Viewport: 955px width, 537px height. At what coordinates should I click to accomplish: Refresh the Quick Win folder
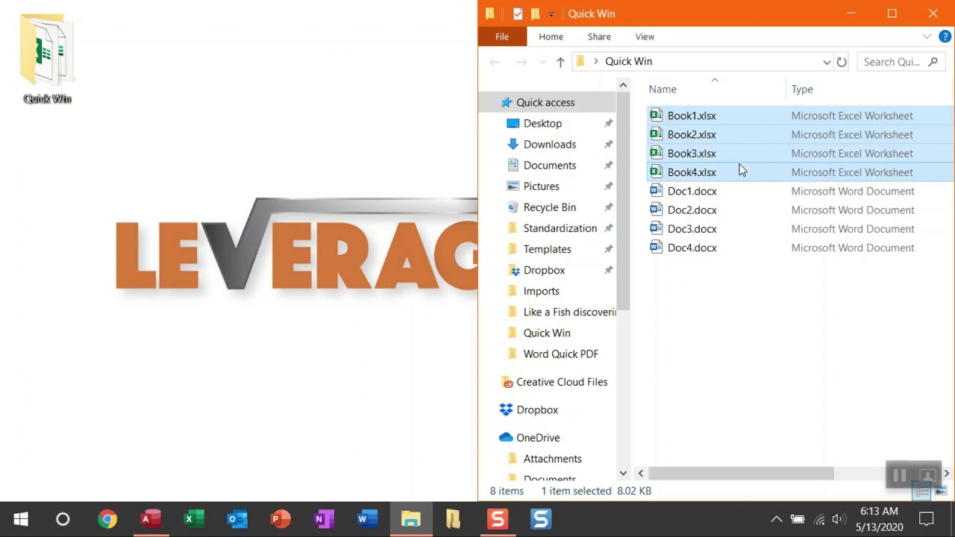click(x=842, y=62)
